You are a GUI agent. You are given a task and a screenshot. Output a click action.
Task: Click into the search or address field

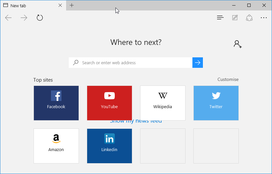131,63
